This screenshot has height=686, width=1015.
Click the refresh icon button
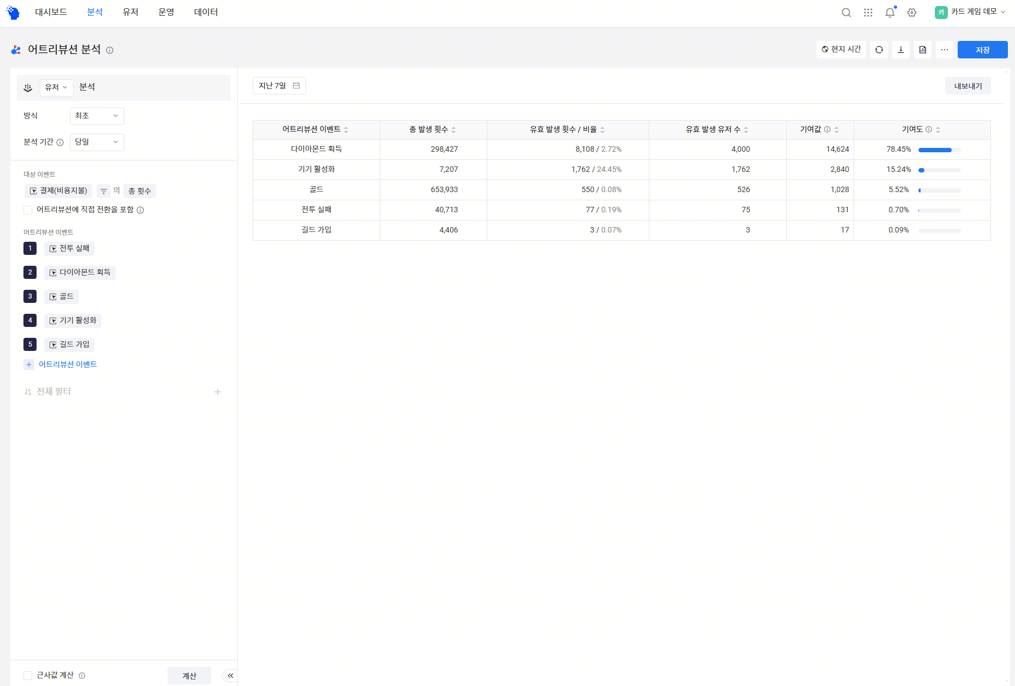[879, 50]
